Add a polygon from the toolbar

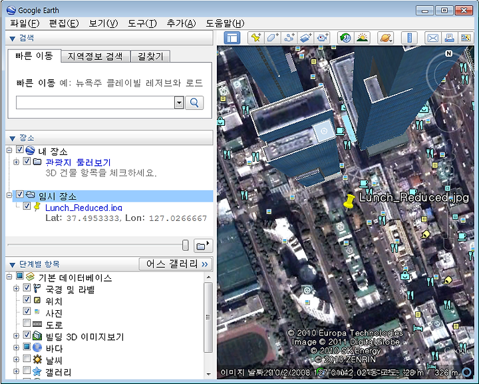tap(273, 38)
